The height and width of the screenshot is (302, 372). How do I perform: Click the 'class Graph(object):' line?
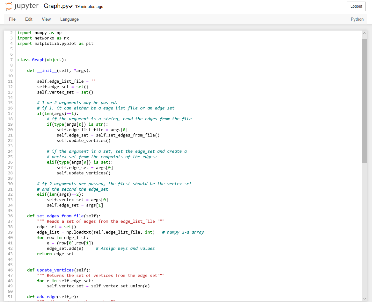coord(42,60)
